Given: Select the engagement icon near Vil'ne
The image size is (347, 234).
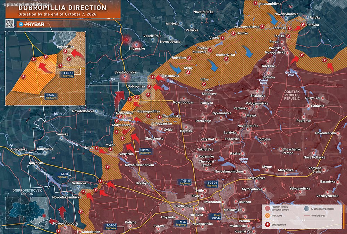Looking at the screenshot, I should tap(204, 84).
